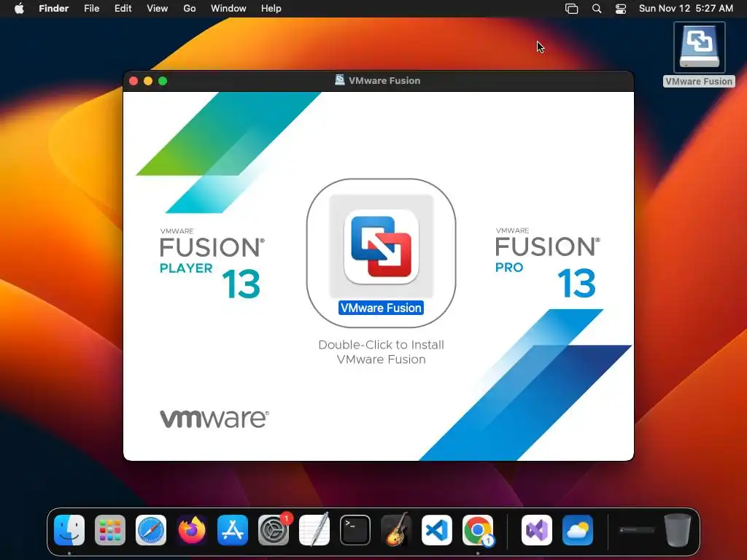Launch Safari from the Dock

click(x=151, y=530)
